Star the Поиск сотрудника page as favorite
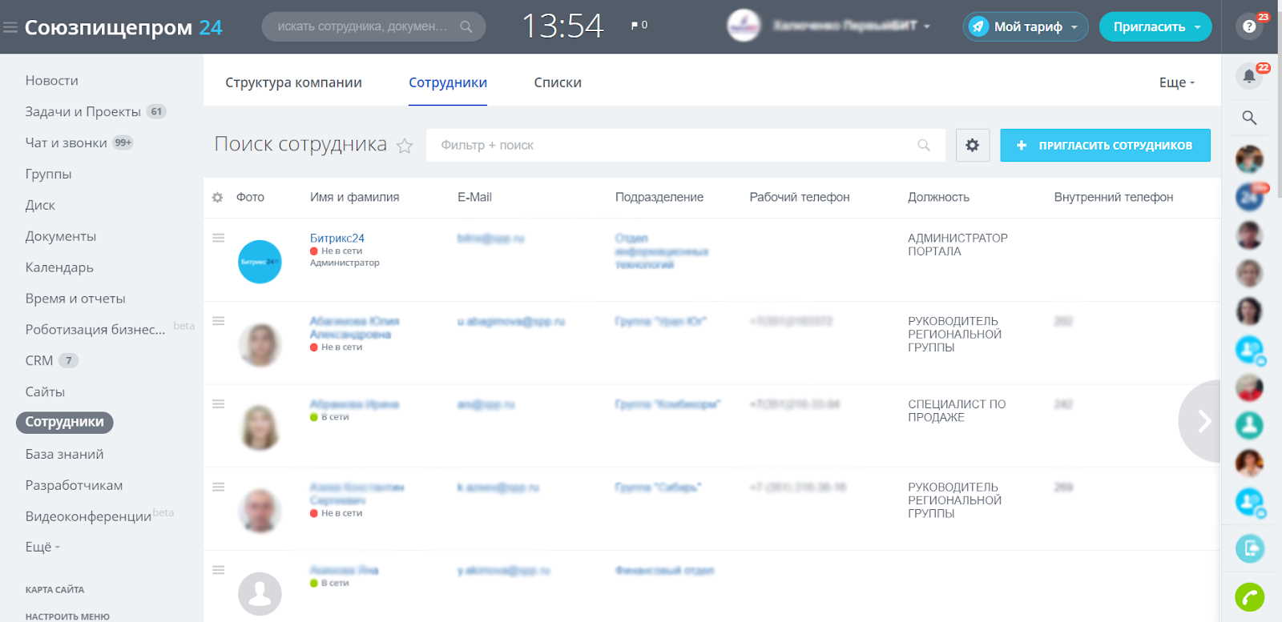Image resolution: width=1282 pixels, height=622 pixels. coord(405,146)
